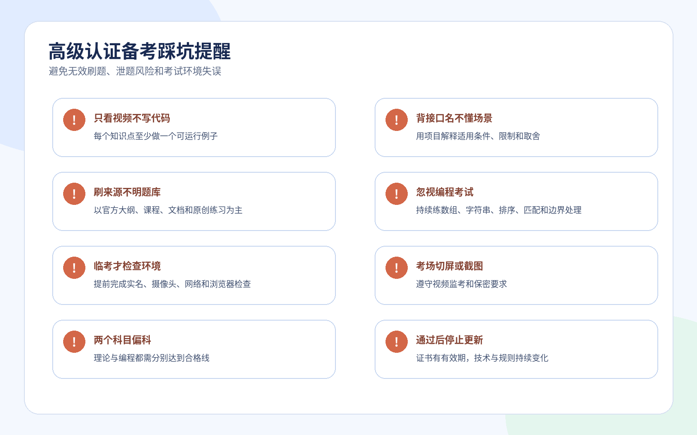Viewport: 697px width, 435px height.
Task: Click the text 持续练数组、字符串、排序、匹配和边界处理
Action: [499, 210]
